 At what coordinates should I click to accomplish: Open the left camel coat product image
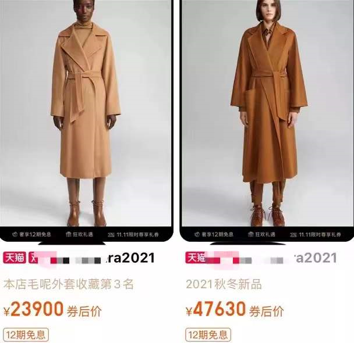click(x=86, y=113)
